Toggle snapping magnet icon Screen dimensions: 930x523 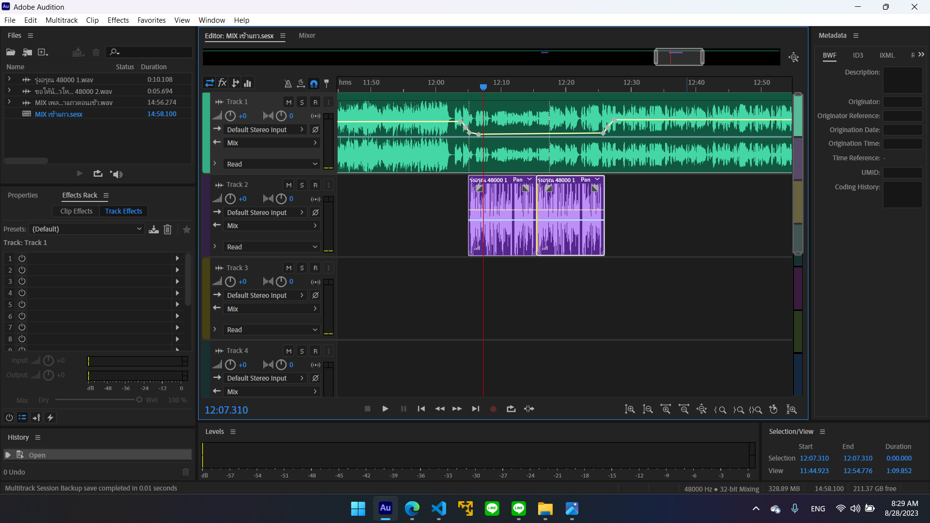point(314,83)
